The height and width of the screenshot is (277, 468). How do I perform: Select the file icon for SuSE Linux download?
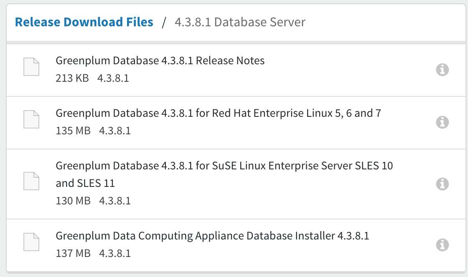[31, 181]
